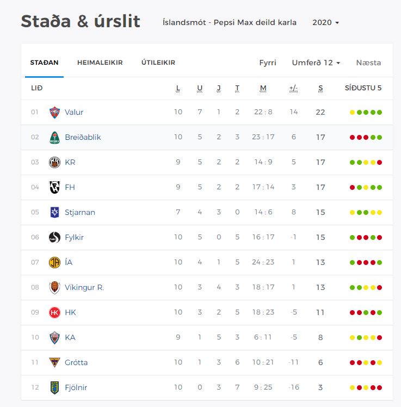Go to previous round with Fyrri

coord(268,63)
